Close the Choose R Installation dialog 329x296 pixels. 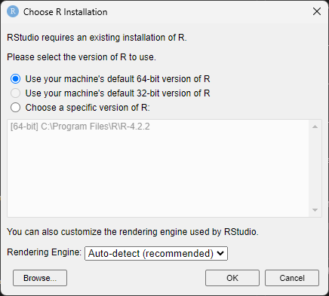(317, 11)
